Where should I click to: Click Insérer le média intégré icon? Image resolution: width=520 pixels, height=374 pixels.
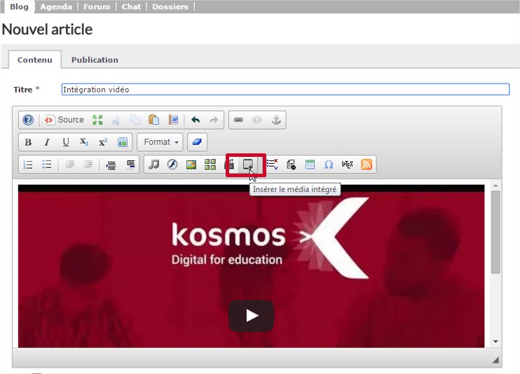click(x=248, y=165)
